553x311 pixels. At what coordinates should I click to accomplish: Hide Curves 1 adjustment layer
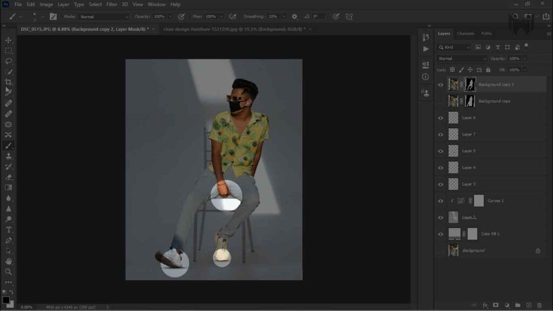(441, 201)
